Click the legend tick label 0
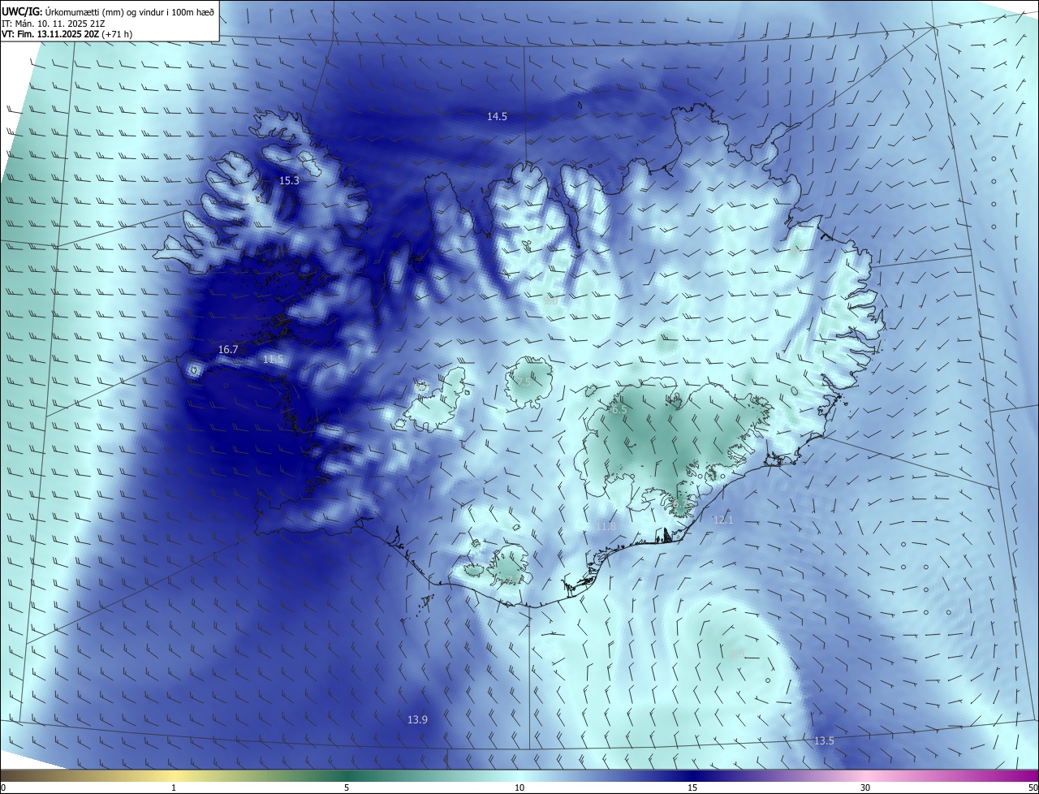Screen dimensions: 1039x794 (x=3, y=788)
